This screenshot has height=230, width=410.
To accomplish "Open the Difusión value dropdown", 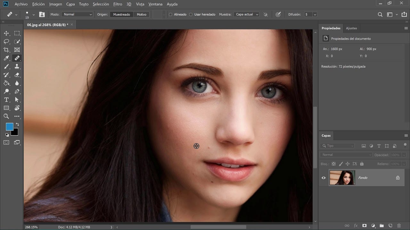I will click(x=315, y=14).
